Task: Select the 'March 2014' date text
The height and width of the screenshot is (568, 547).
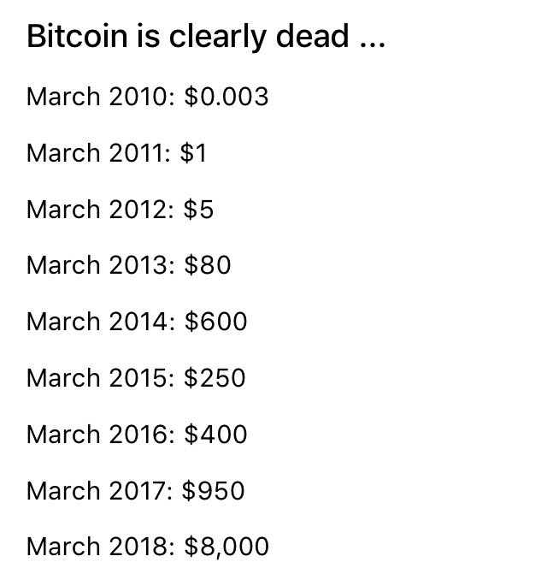Action: pos(97,322)
